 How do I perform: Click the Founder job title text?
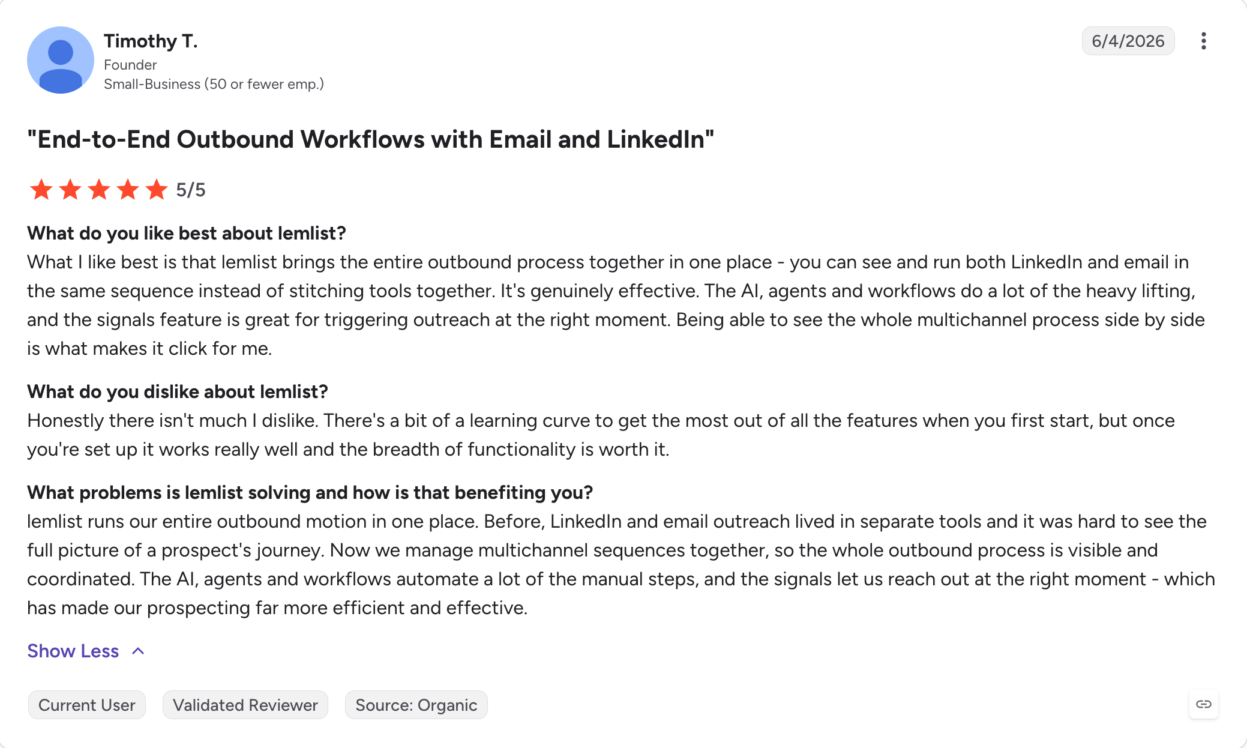tap(130, 65)
